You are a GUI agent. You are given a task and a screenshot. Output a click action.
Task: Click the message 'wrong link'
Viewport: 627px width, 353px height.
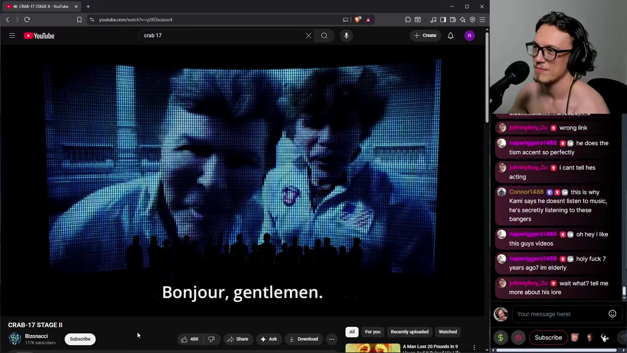[573, 127]
